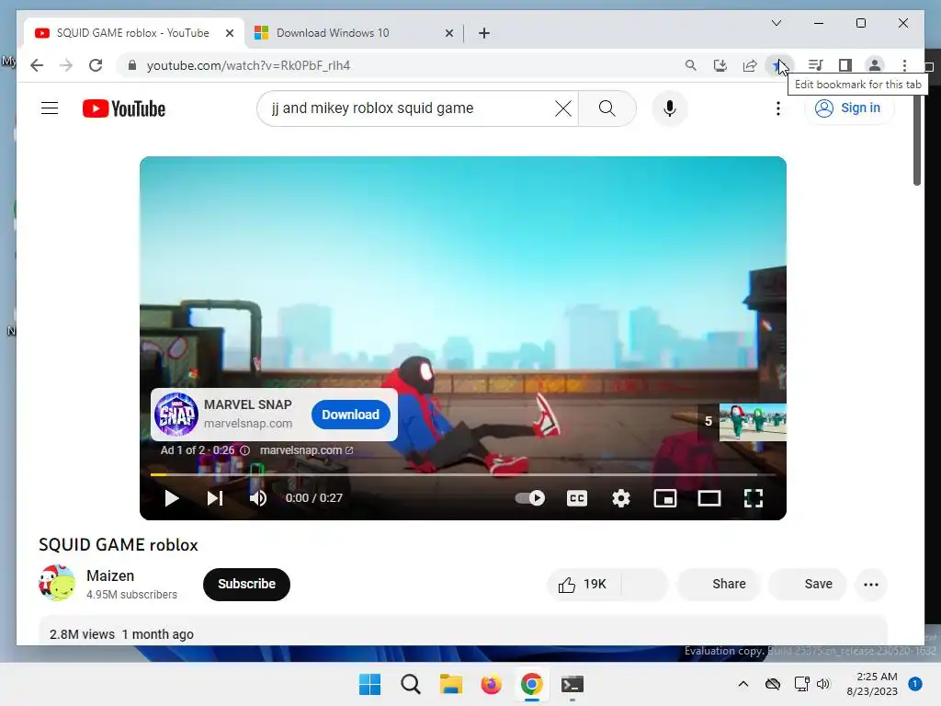Open Chrome profile avatar
This screenshot has height=706, width=941.
[875, 65]
